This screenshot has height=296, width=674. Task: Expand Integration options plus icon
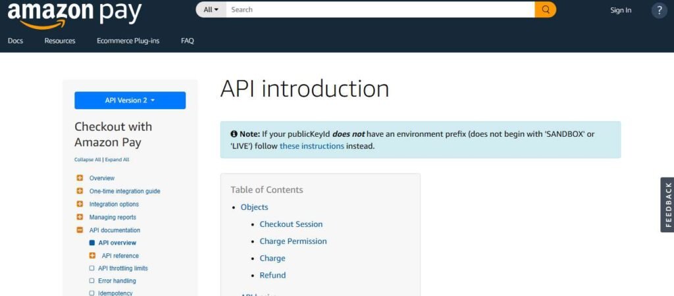click(80, 204)
